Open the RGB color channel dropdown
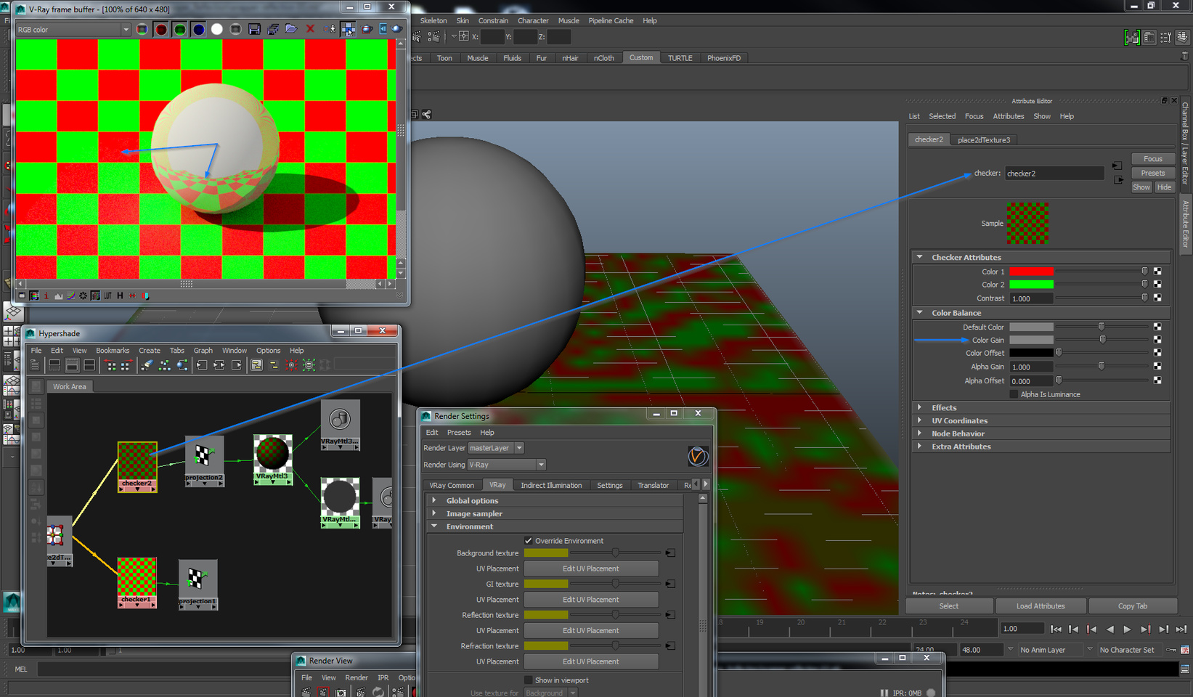Image resolution: width=1193 pixels, height=697 pixels. 73,30
